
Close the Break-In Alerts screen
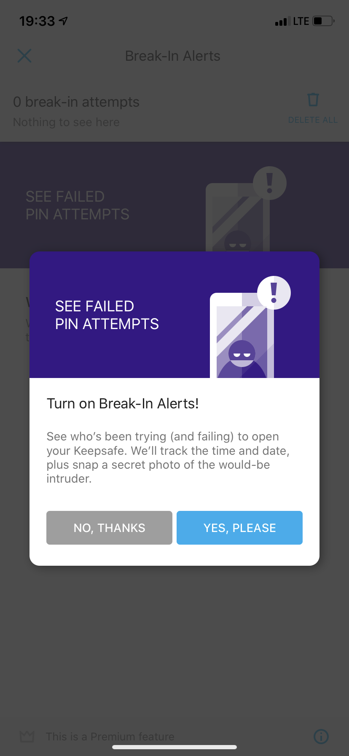tap(24, 56)
